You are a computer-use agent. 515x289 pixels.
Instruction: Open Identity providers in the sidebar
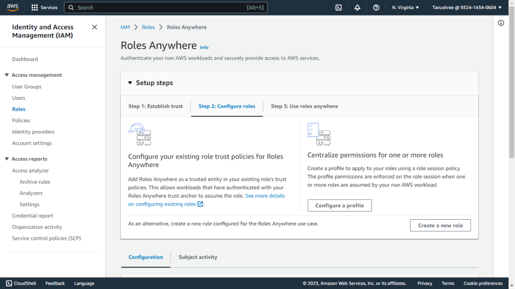click(33, 132)
